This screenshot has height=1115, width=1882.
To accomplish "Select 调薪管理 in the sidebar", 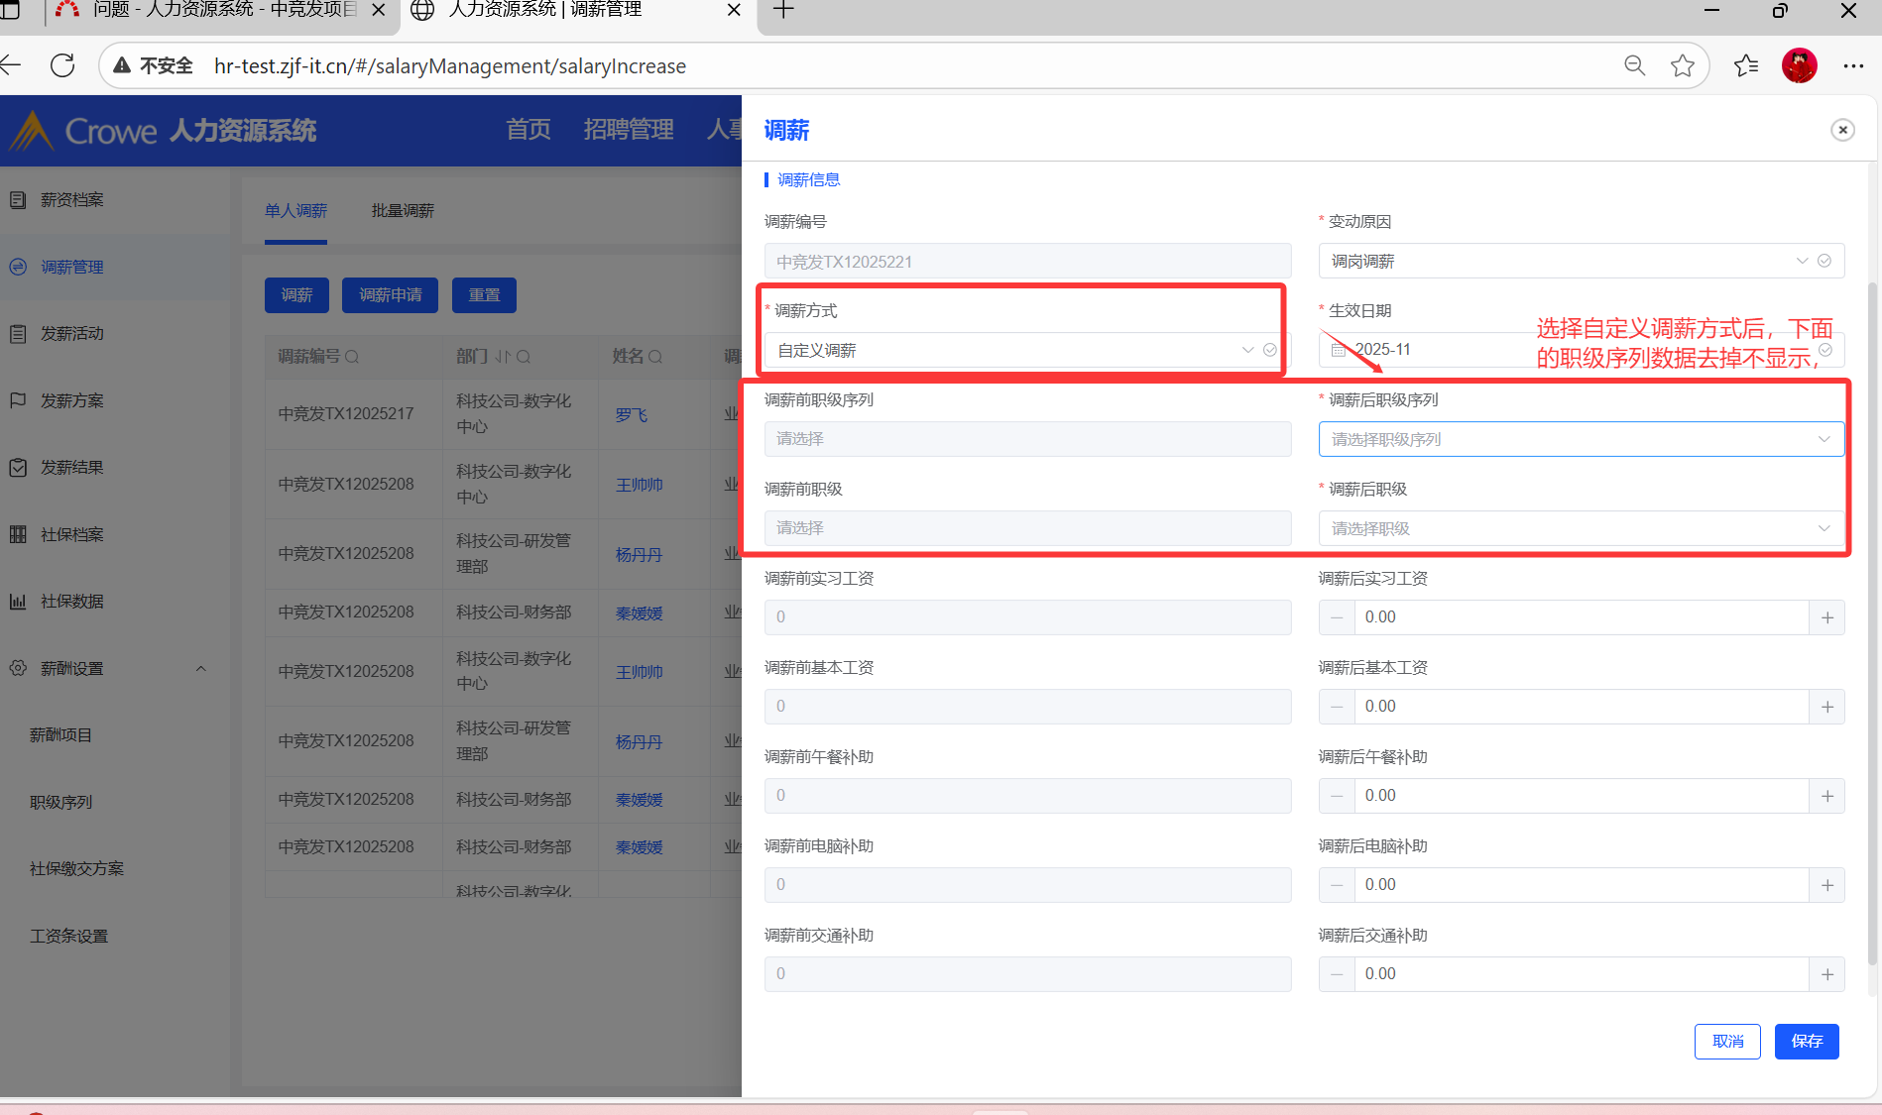I will pos(115,268).
